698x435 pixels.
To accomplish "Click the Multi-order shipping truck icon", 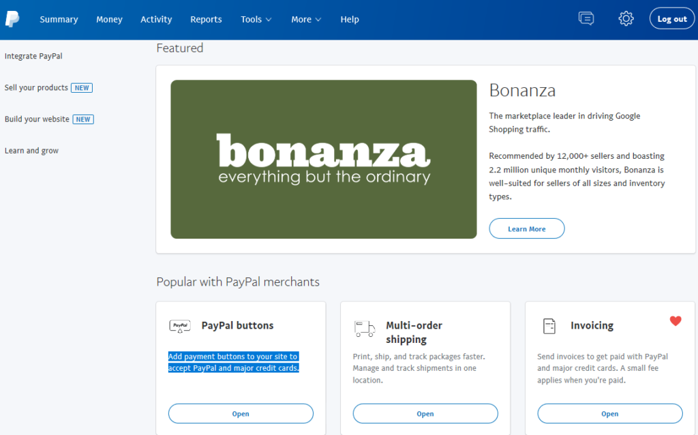I will [365, 329].
